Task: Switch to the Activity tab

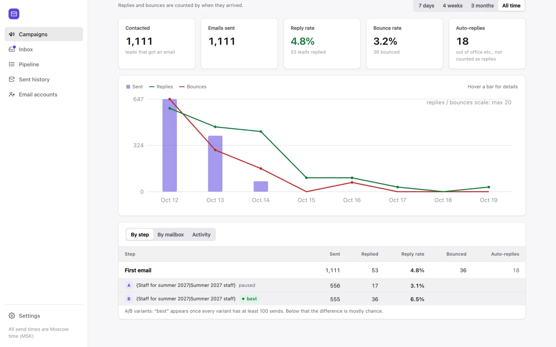Action: (x=201, y=235)
